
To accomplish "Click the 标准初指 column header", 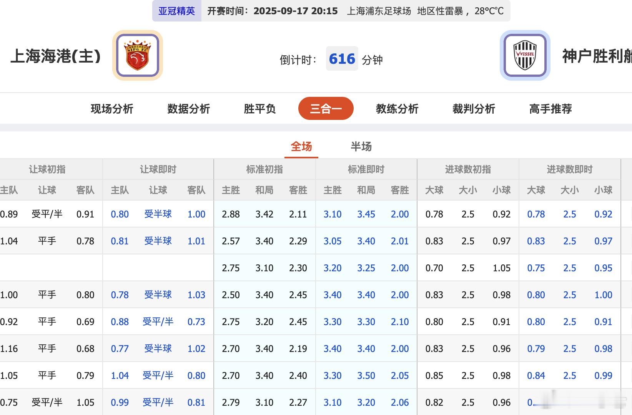I will (264, 169).
